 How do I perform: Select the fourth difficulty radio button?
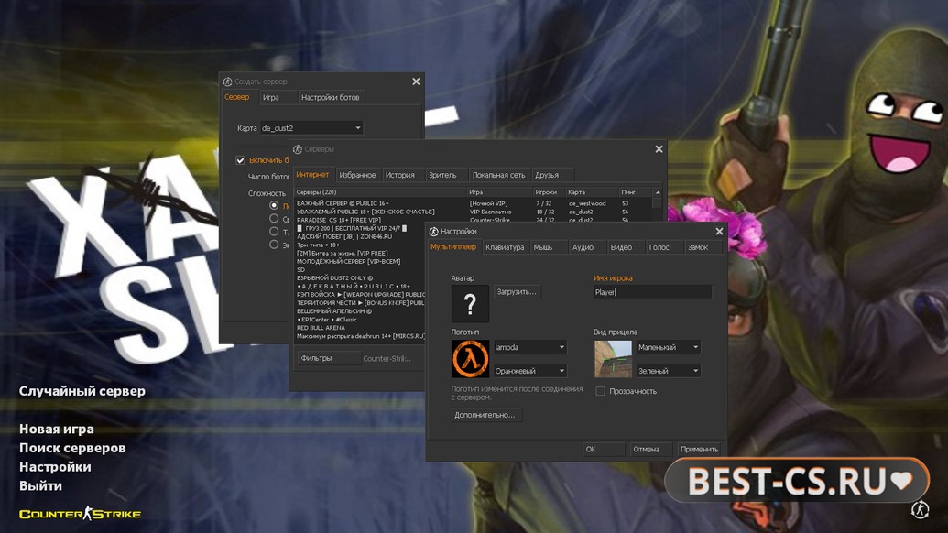(274, 245)
